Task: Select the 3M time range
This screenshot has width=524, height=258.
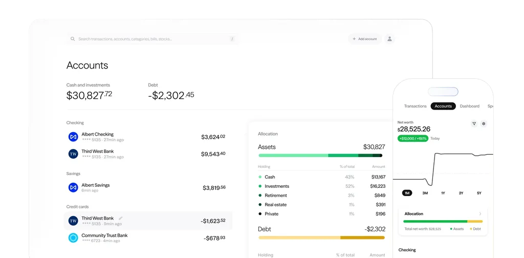Action: (x=425, y=193)
